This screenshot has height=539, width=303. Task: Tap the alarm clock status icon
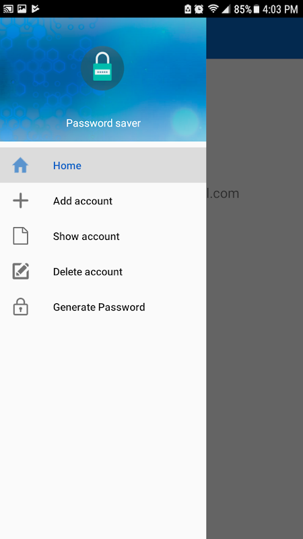(199, 9)
